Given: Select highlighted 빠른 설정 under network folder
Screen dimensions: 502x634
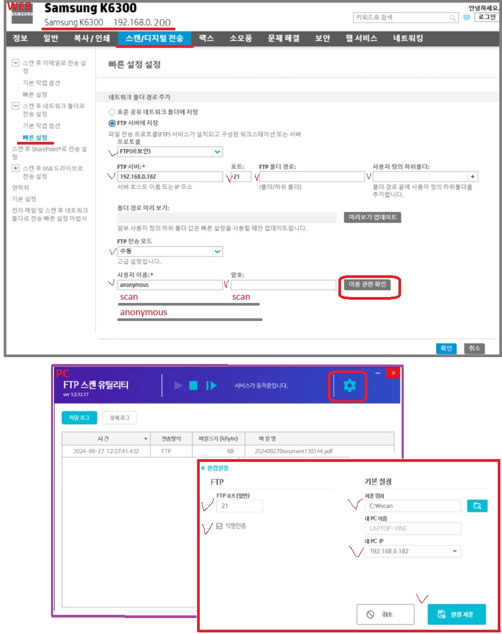Looking at the screenshot, I should tap(35, 138).
